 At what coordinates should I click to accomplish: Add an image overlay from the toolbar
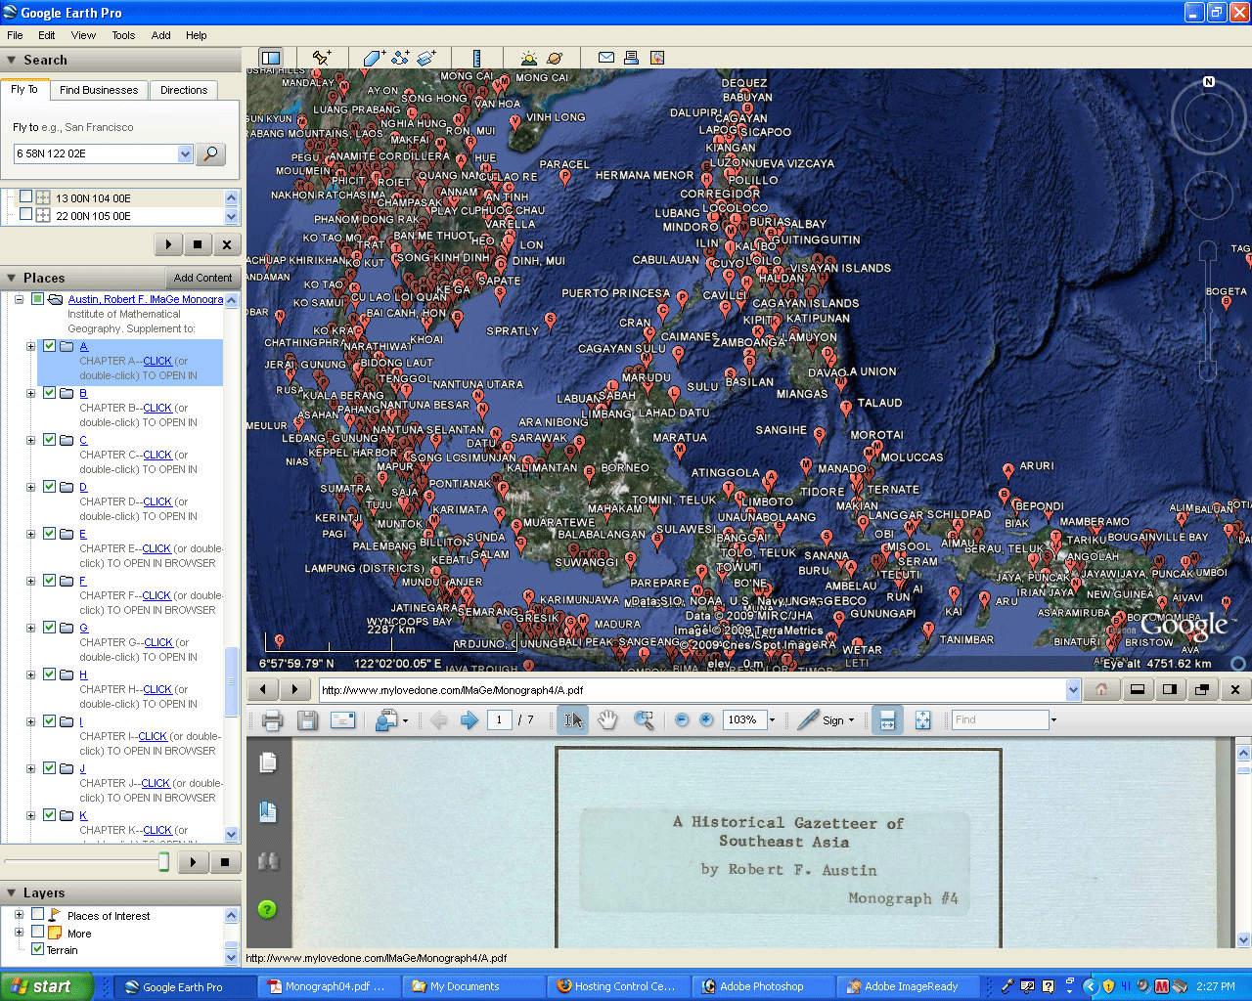pyautogui.click(x=425, y=58)
